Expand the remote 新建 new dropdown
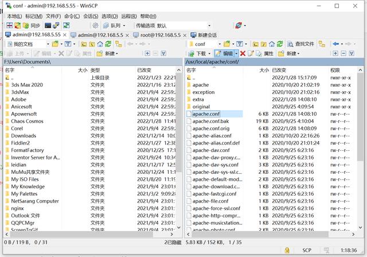Screen dimensions: 367x257 [x=298, y=53]
